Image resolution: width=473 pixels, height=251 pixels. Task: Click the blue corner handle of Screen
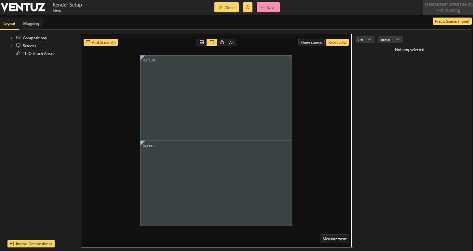142,142
